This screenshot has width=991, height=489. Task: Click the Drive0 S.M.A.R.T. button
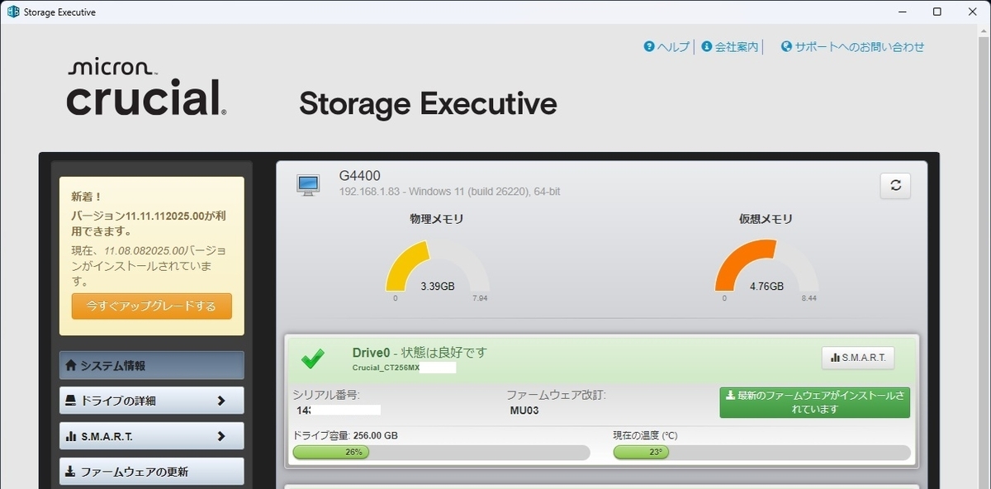(x=858, y=358)
